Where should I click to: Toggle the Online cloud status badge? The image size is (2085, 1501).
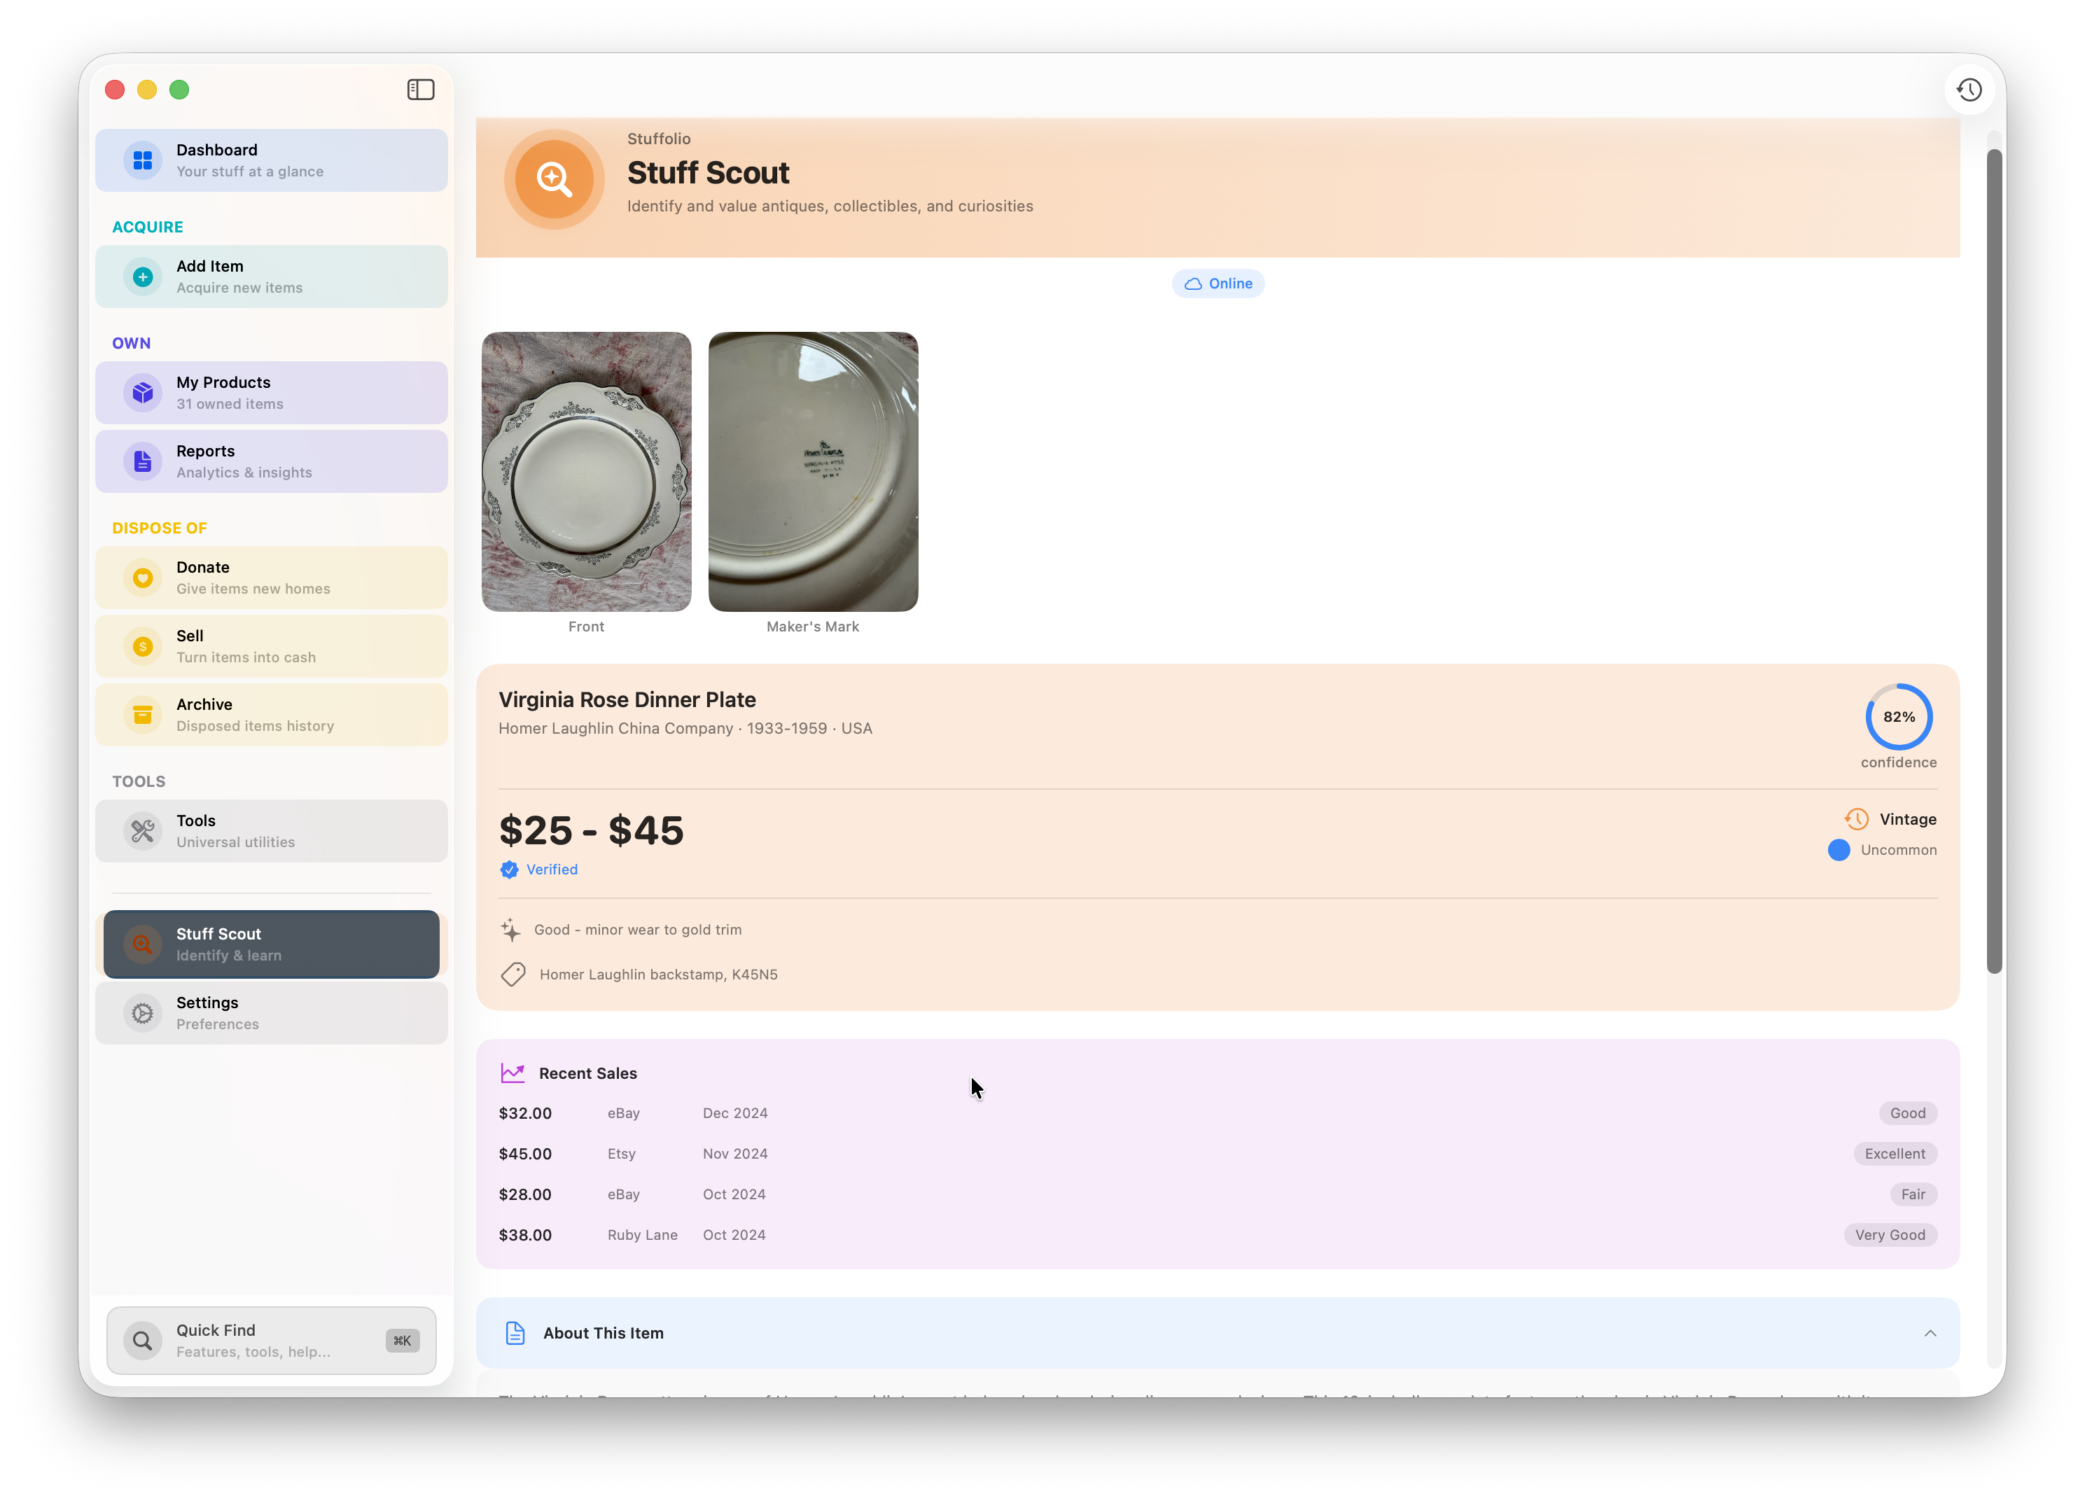point(1218,283)
